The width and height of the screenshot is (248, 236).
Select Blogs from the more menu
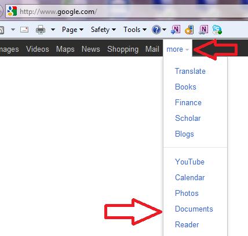click(x=184, y=134)
